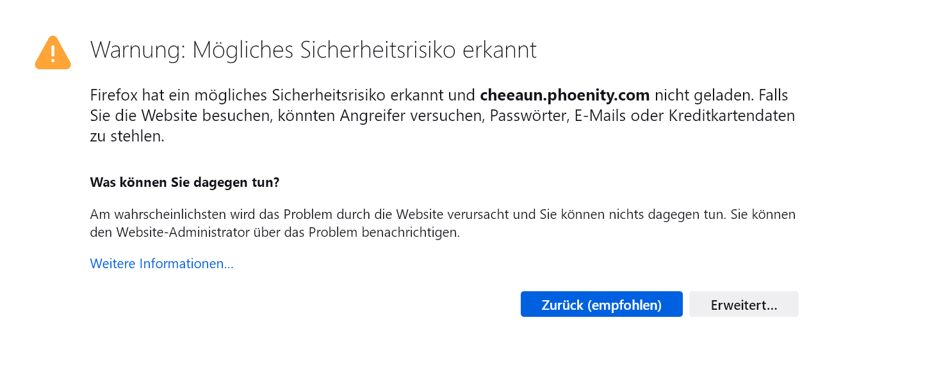Click the Zurück (empfohlen) button
Screen dimensions: 948x377
[601, 305]
